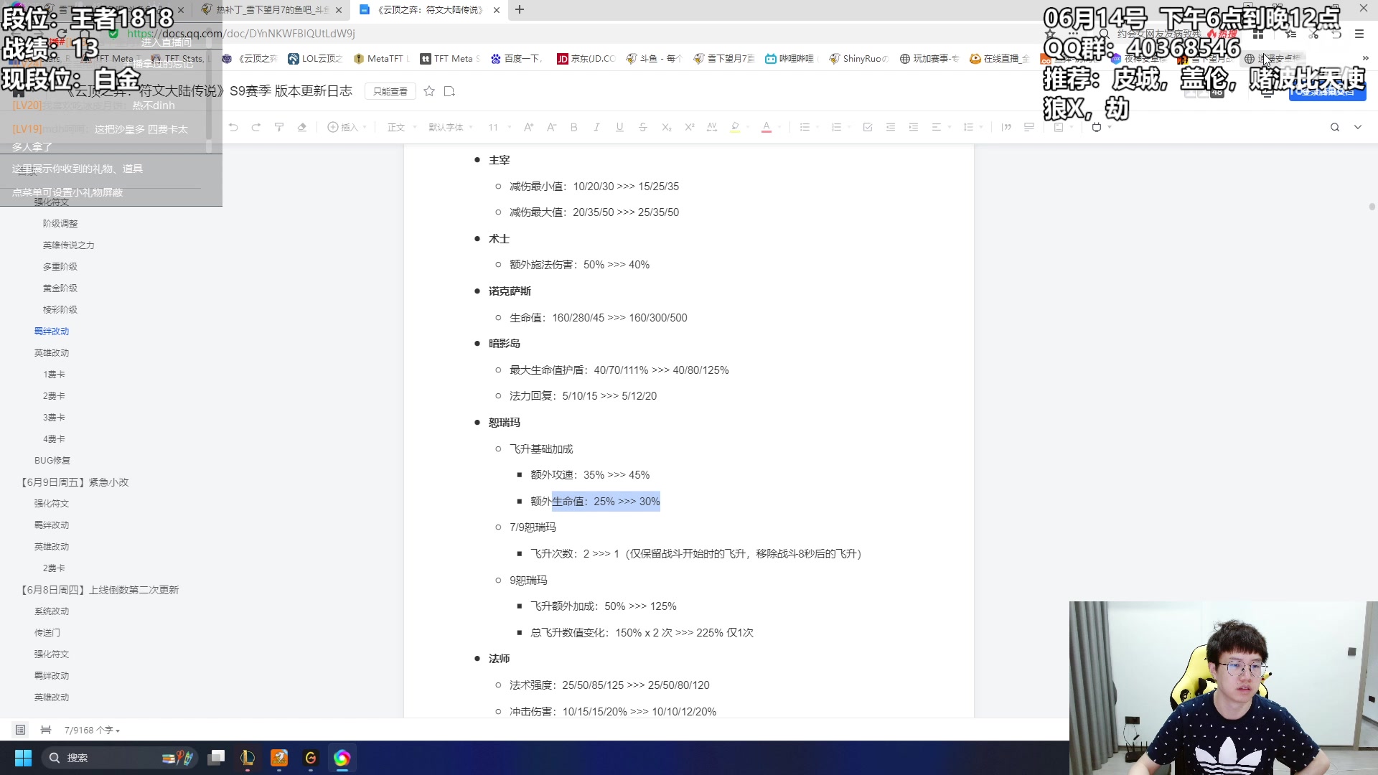Viewport: 1378px width, 775px height.
Task: Jump to 黄金阶级 in outline
Action: coord(60,288)
